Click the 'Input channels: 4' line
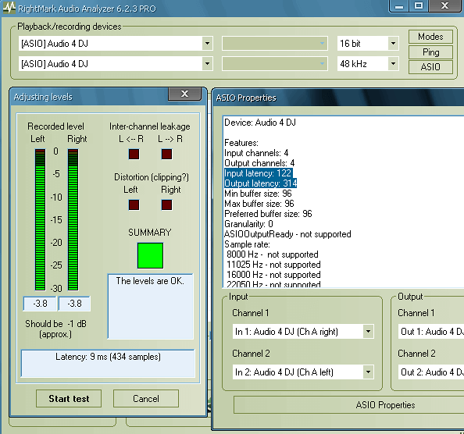The height and width of the screenshot is (434, 464). [256, 153]
